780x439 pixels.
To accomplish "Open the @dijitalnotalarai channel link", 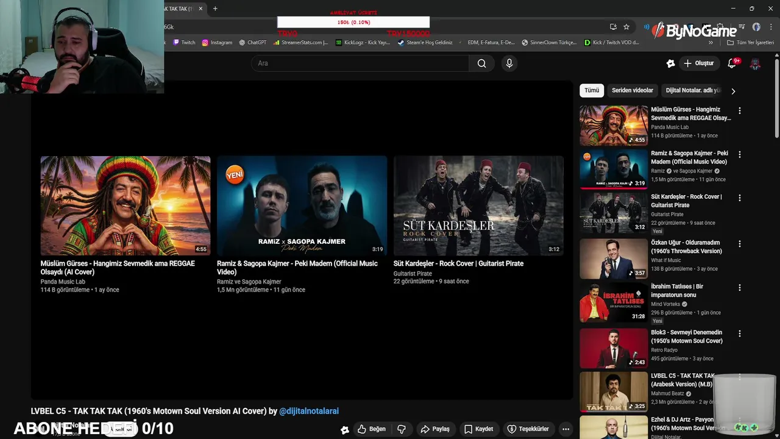I will pos(309,411).
